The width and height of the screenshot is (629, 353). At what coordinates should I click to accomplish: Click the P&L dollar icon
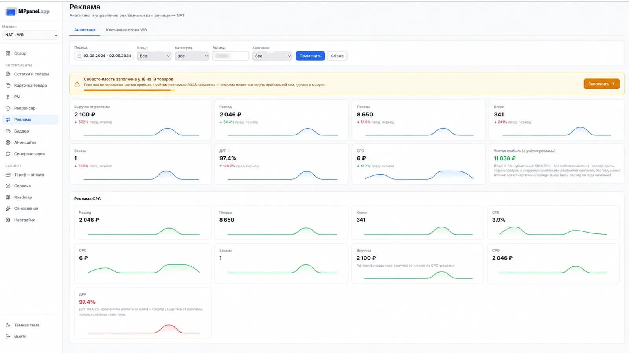click(x=8, y=97)
